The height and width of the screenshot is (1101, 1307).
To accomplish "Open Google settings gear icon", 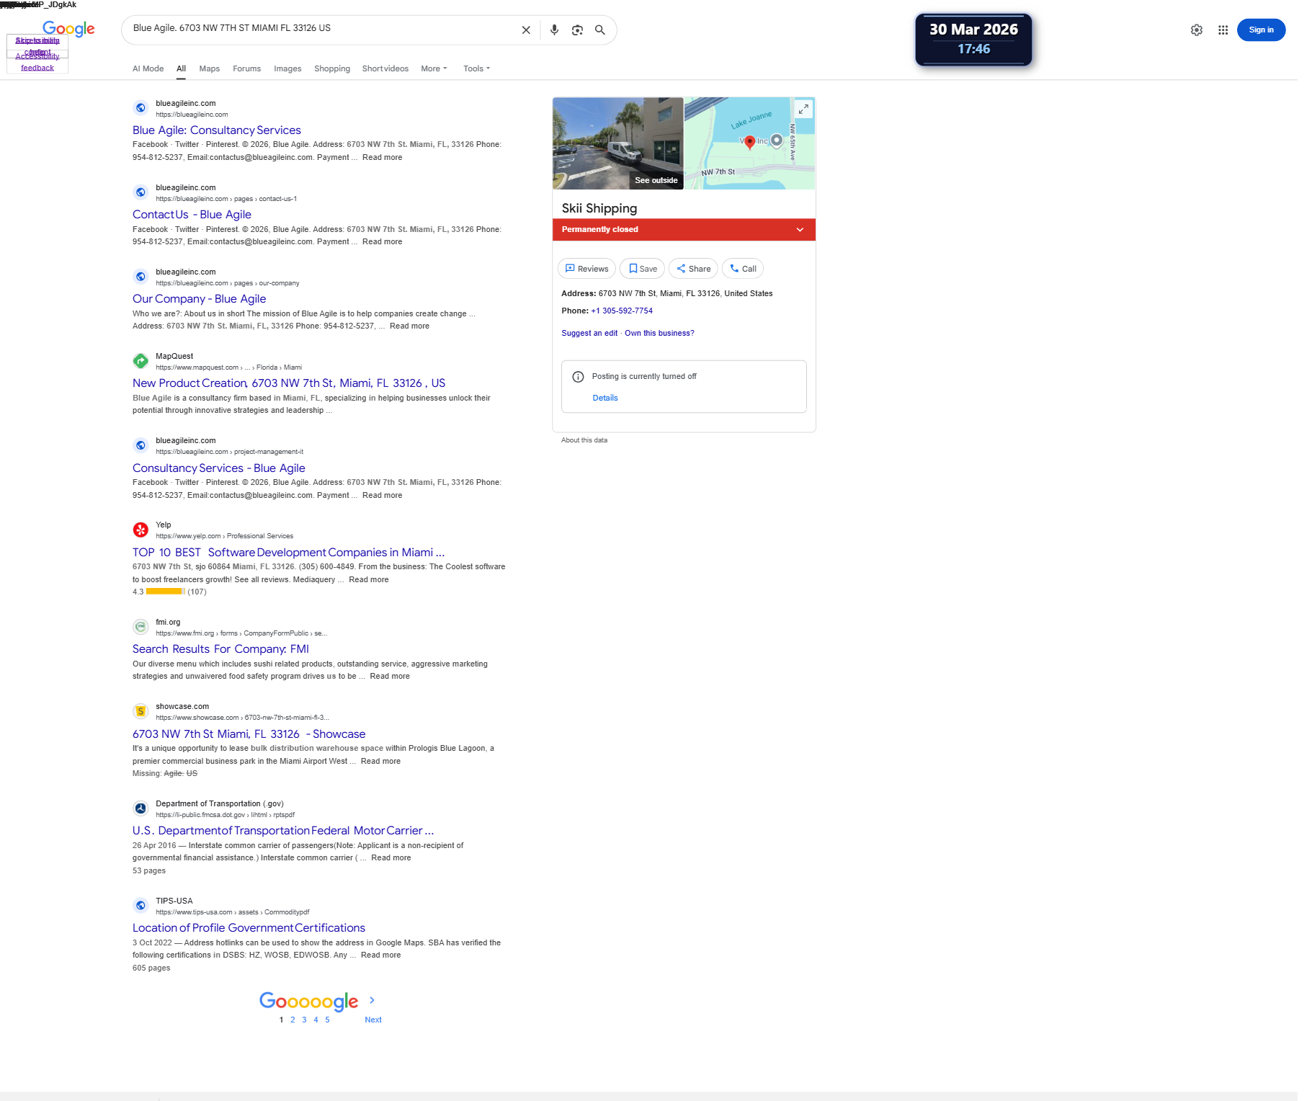I will 1197,30.
